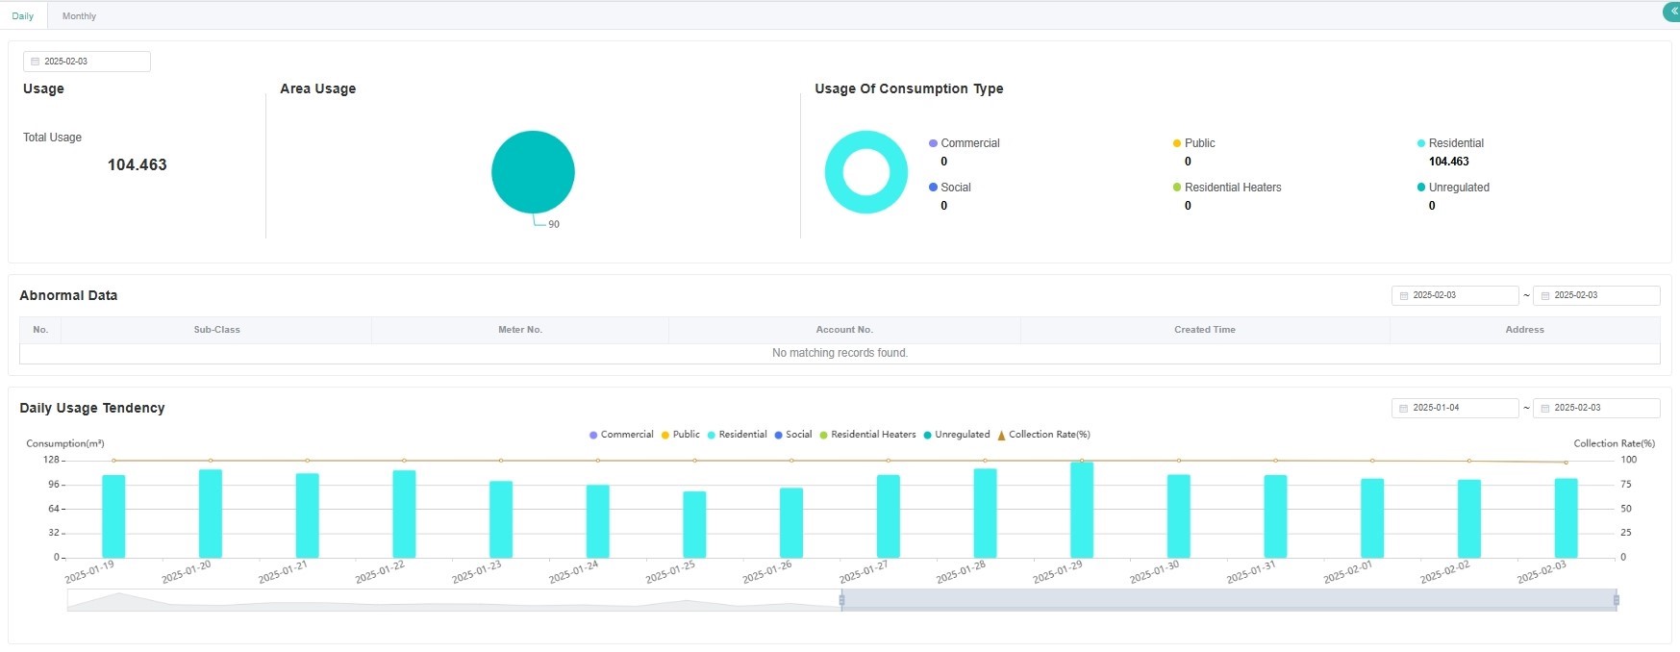The width and height of the screenshot is (1680, 652).
Task: Click the Created Time column header
Action: click(x=1204, y=330)
